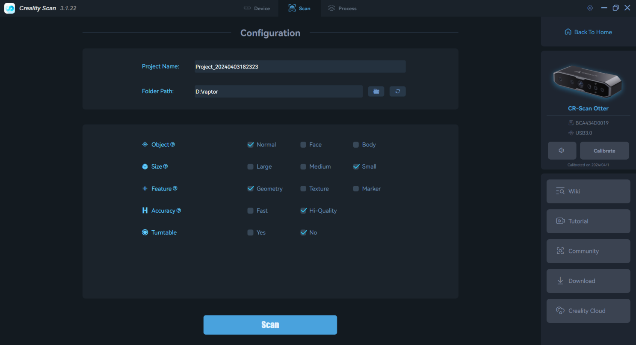The width and height of the screenshot is (636, 345).
Task: Open the Download button
Action: click(588, 281)
